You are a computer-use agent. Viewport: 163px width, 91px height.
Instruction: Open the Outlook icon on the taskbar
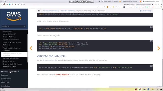pyautogui.click(x=148, y=89)
